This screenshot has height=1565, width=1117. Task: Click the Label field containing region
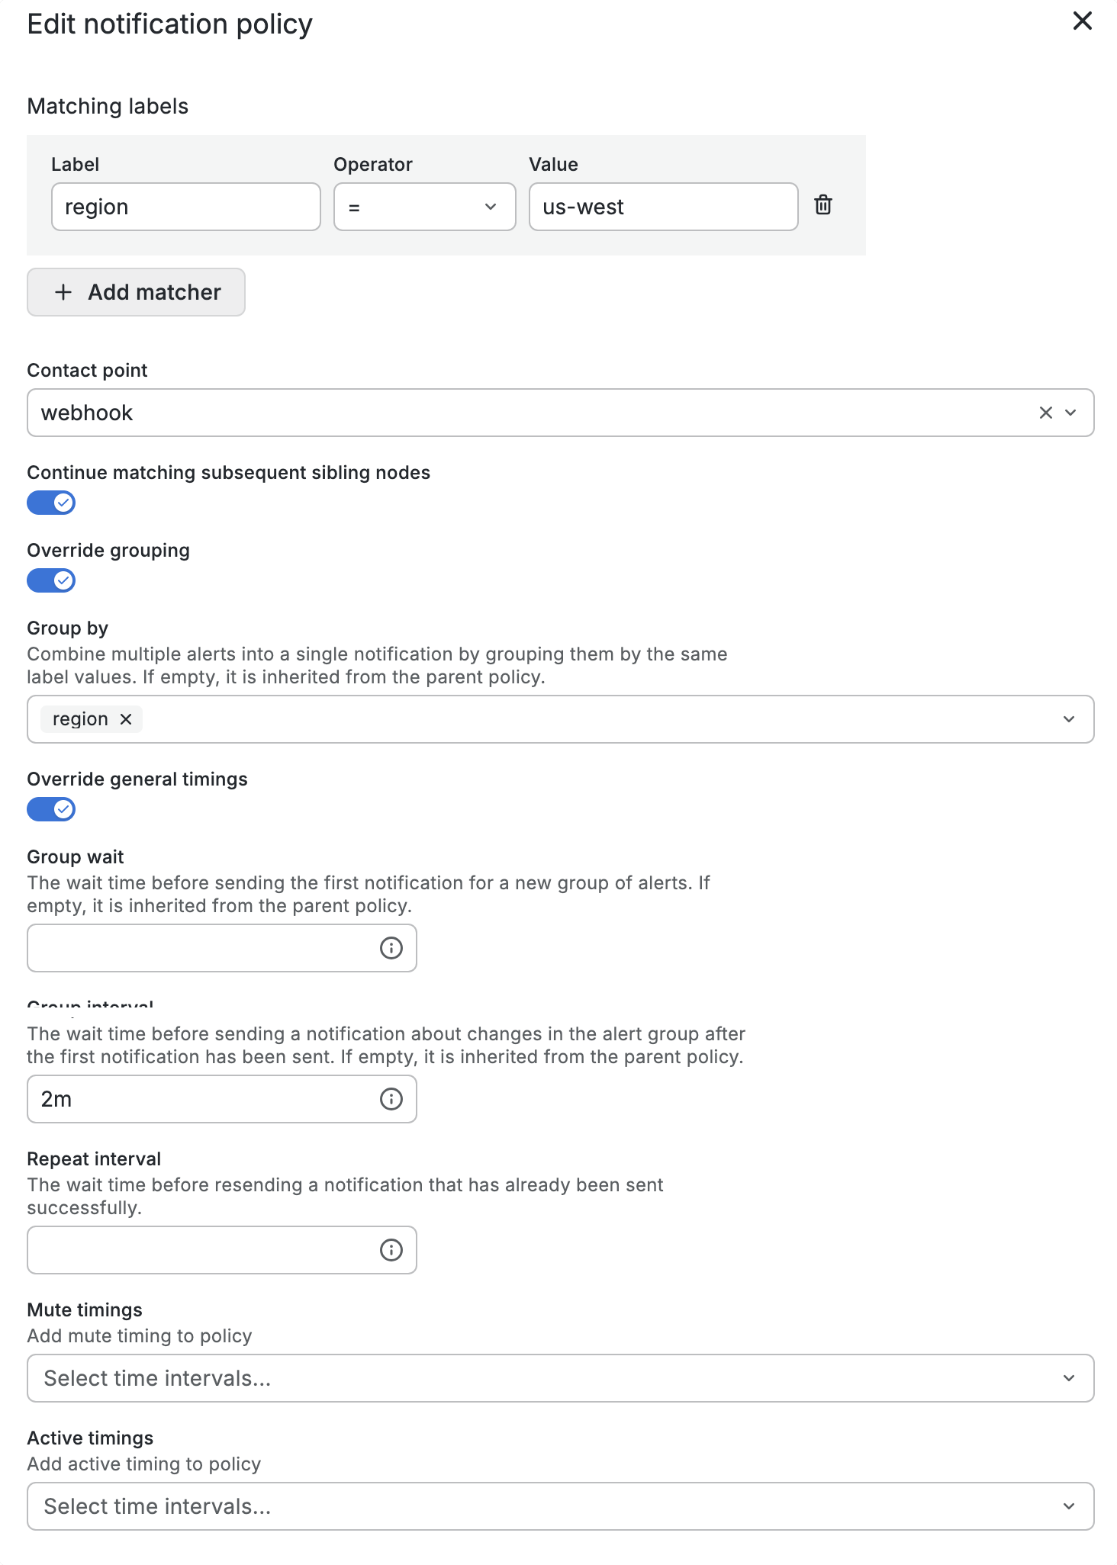coord(185,207)
